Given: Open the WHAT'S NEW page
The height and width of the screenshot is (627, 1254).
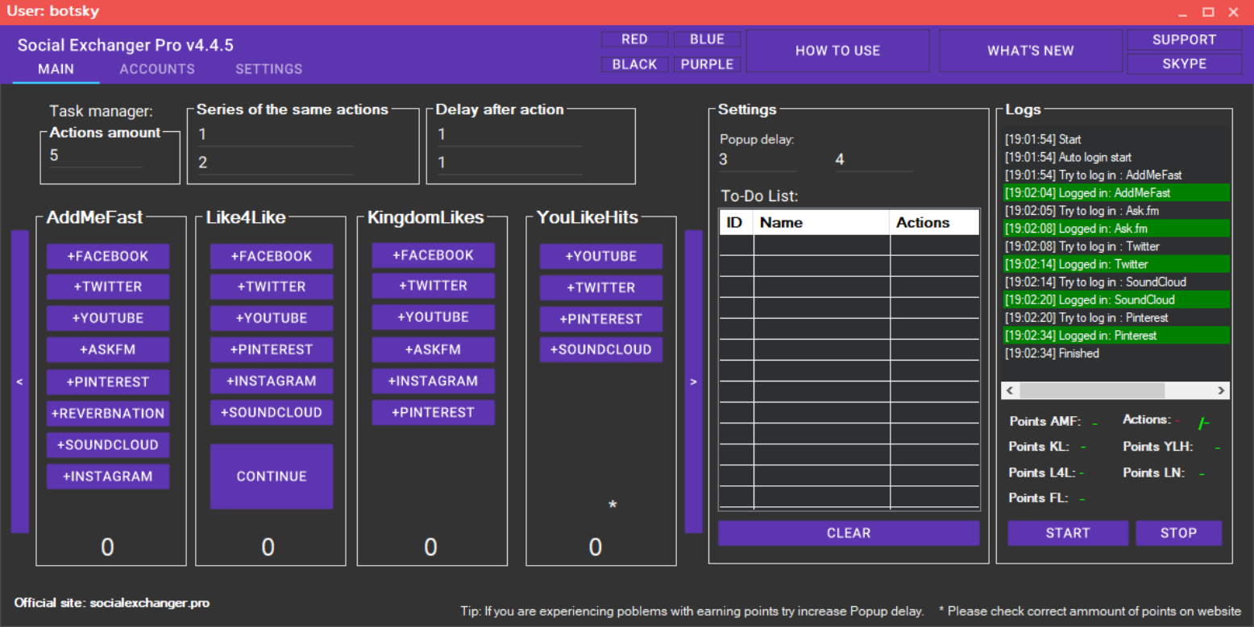Looking at the screenshot, I should pyautogui.click(x=1031, y=51).
